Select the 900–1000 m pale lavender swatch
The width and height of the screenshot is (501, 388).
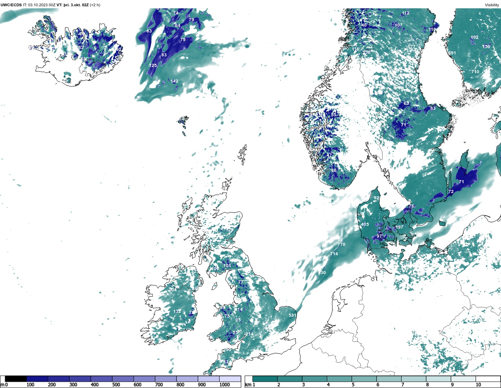(x=209, y=379)
